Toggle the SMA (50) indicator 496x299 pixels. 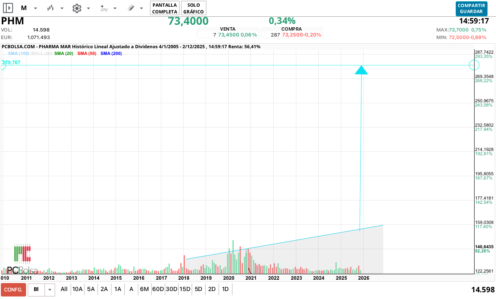click(87, 54)
